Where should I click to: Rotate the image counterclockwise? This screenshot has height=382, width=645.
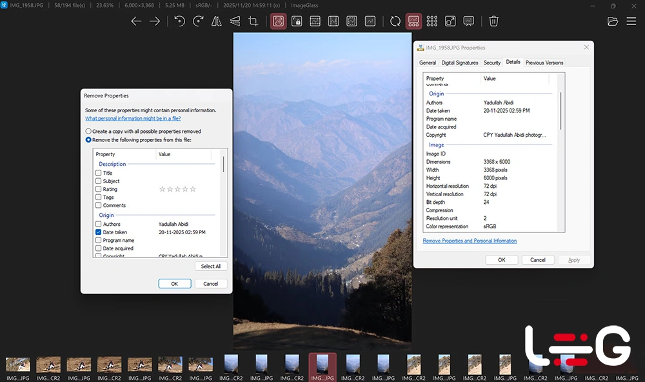[x=180, y=21]
